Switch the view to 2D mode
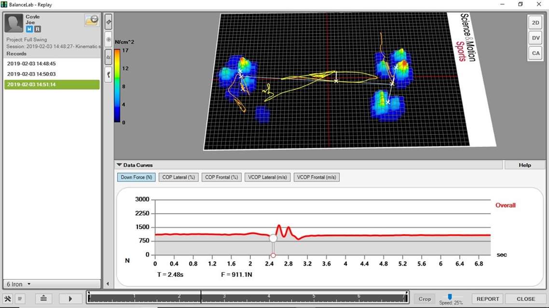The width and height of the screenshot is (549, 308). tap(535, 22)
